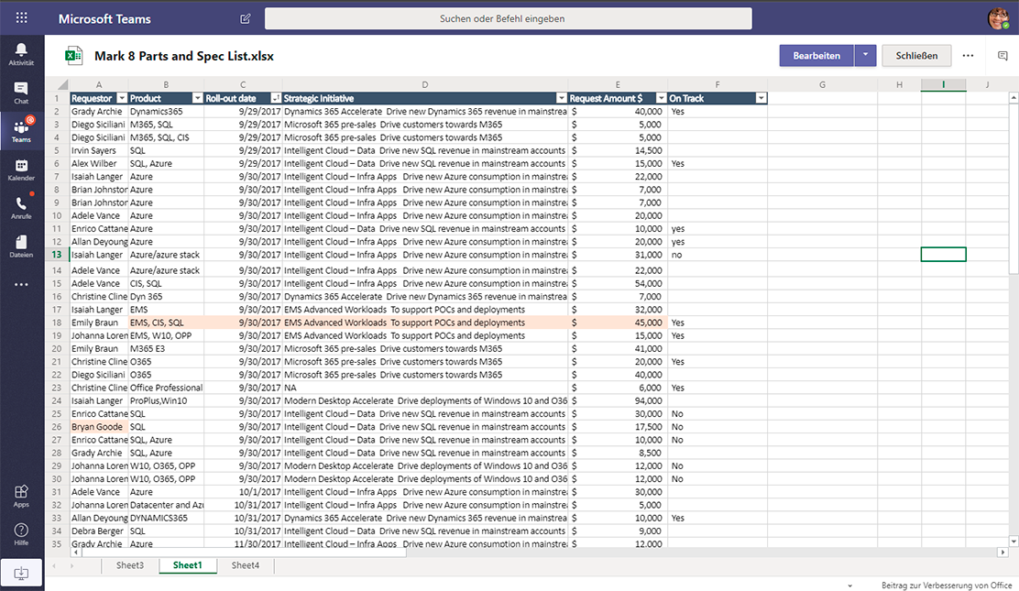The image size is (1019, 591).
Task: Open Anrufe phone icon
Action: pos(21,207)
